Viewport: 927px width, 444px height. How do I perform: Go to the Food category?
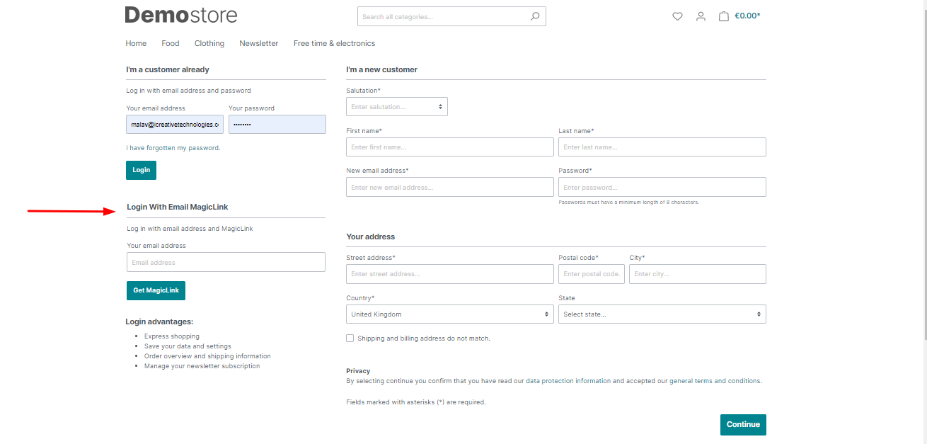coord(171,44)
